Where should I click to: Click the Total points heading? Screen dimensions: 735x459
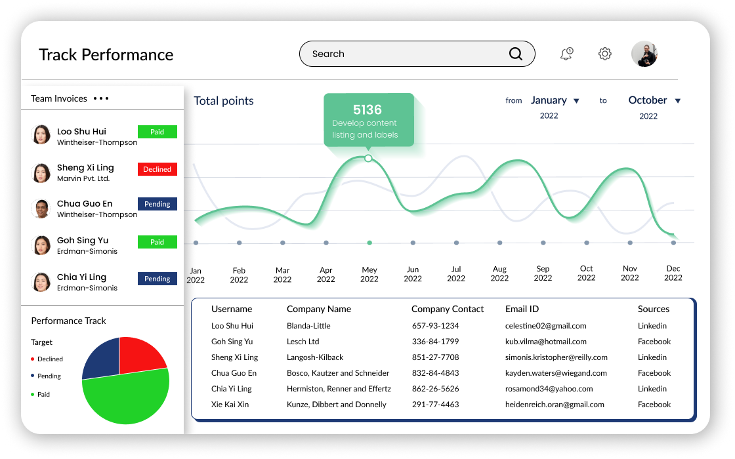[x=224, y=101]
